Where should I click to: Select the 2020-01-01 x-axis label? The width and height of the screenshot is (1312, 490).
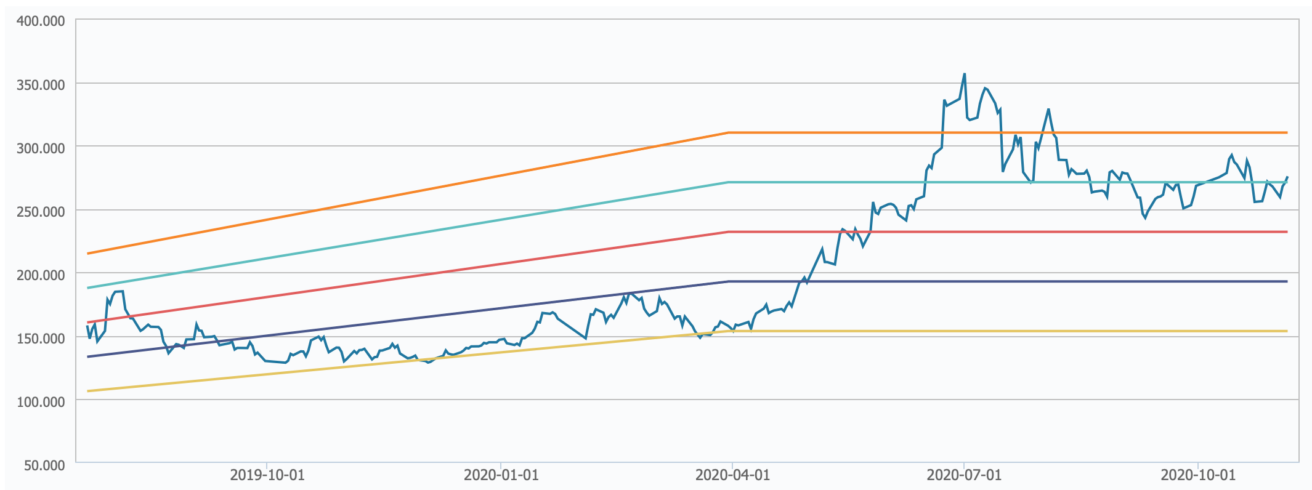click(501, 475)
